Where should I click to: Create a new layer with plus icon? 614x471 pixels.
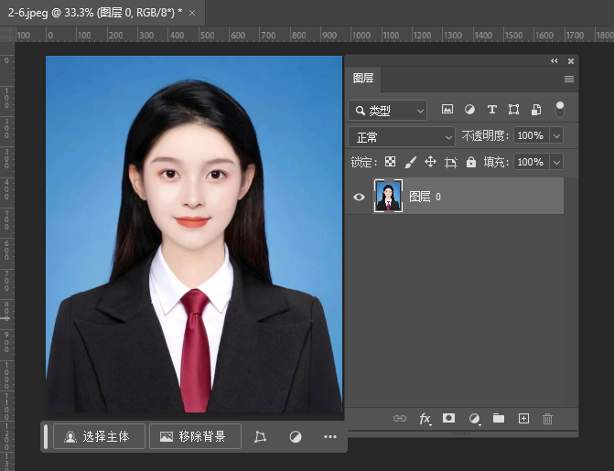click(523, 418)
